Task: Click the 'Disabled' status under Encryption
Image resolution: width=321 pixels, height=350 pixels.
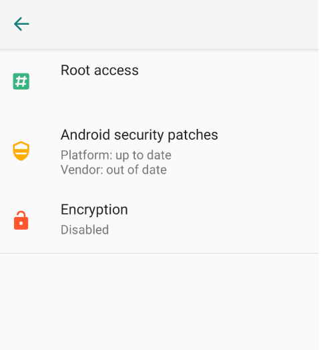Action: pos(85,230)
